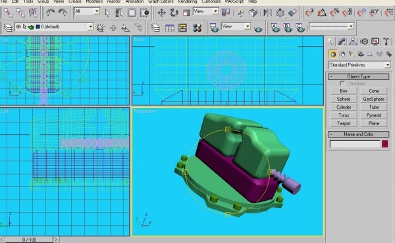Viewport: 395px width, 243px height.
Task: Open the Rendering menu
Action: point(188,1)
